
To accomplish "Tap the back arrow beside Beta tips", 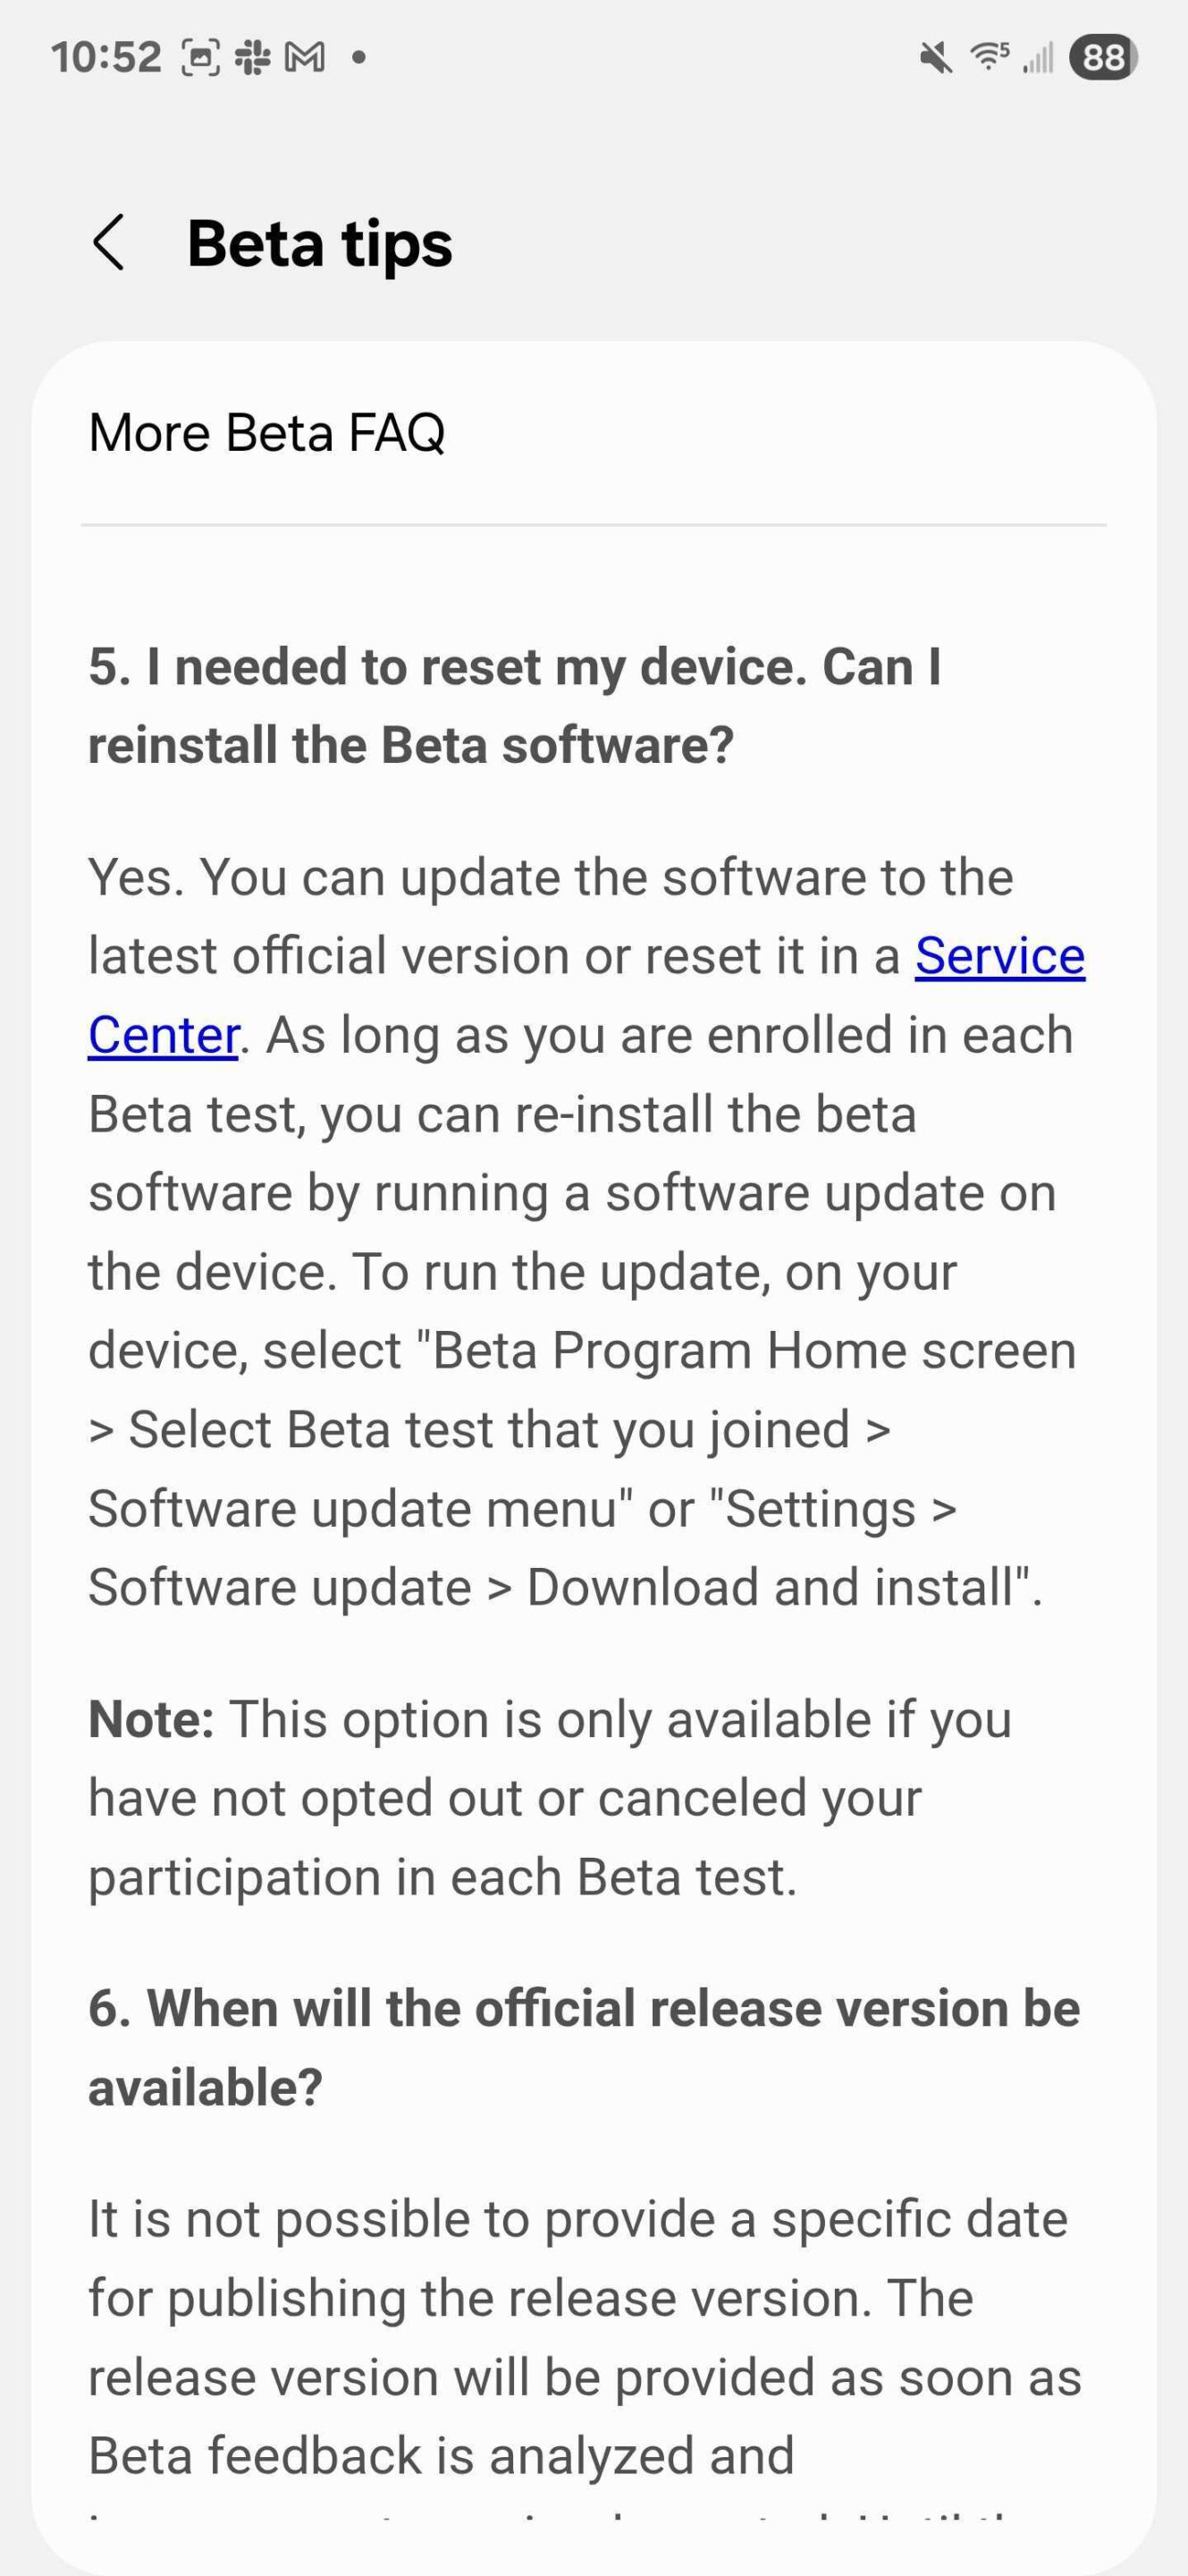I will coord(109,243).
